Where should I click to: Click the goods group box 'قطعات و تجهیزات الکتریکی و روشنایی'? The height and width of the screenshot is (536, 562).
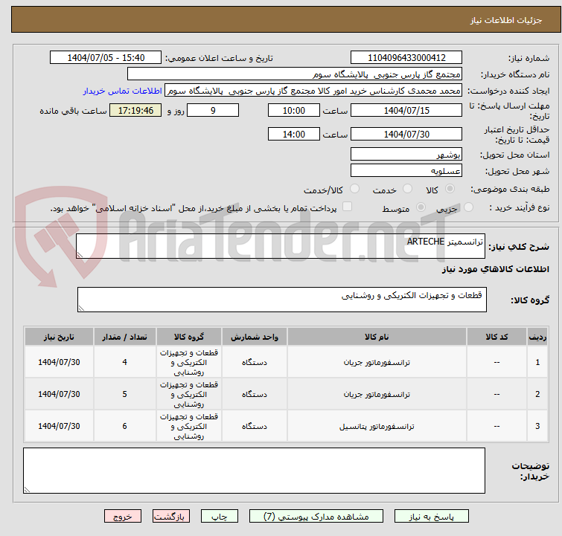281,300
